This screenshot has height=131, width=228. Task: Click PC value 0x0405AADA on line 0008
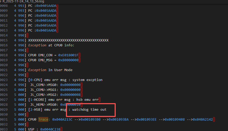(x=46, y=6)
